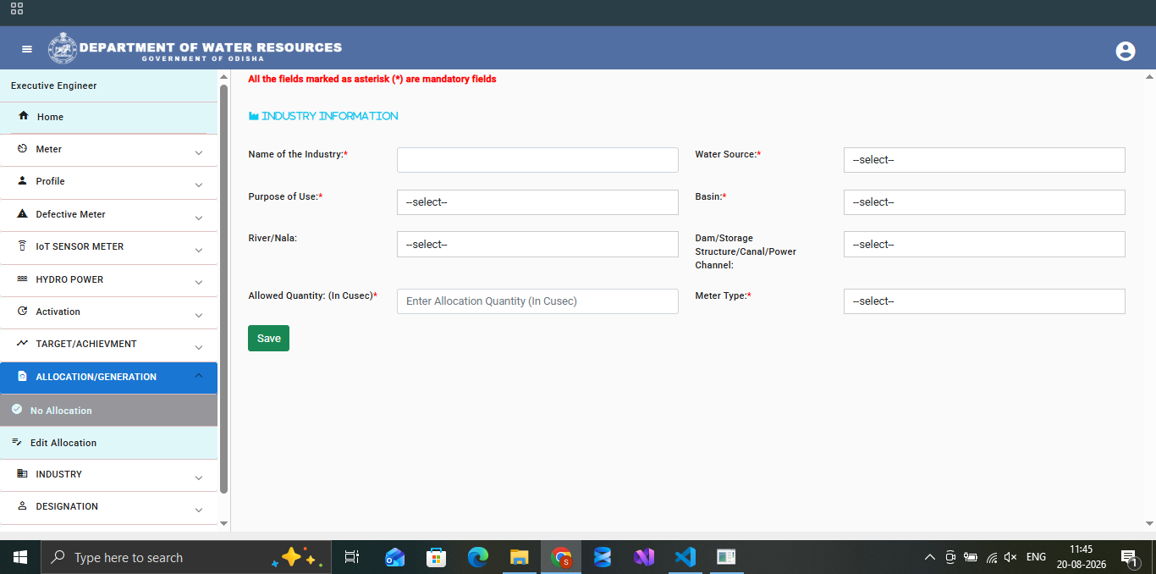Image resolution: width=1156 pixels, height=574 pixels.
Task: Open the Meter Type dropdown
Action: click(984, 301)
